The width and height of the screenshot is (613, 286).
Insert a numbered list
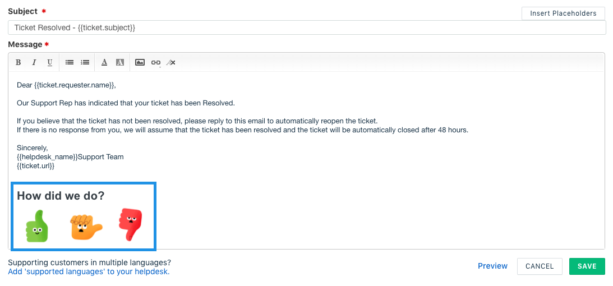coord(85,62)
